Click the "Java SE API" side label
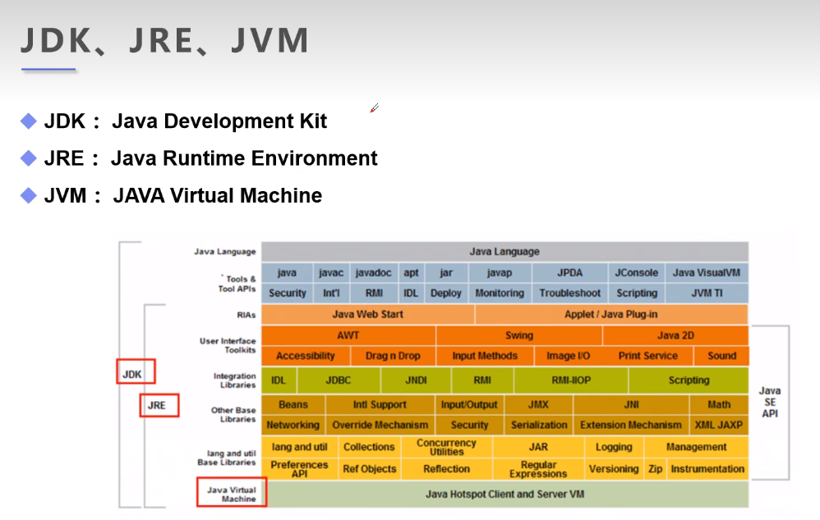820x520 pixels. point(770,402)
